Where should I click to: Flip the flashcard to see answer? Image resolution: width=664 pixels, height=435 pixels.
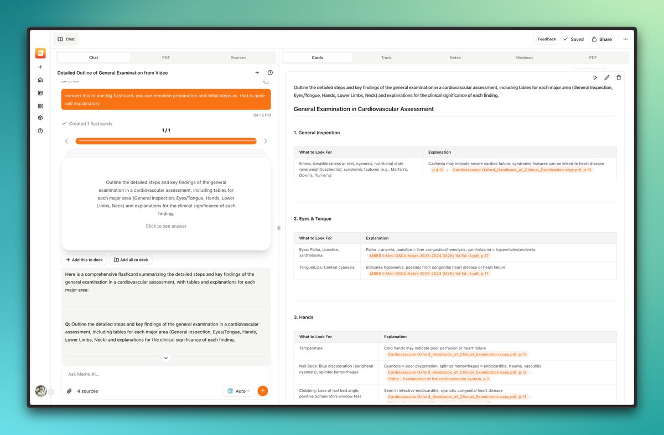click(166, 203)
